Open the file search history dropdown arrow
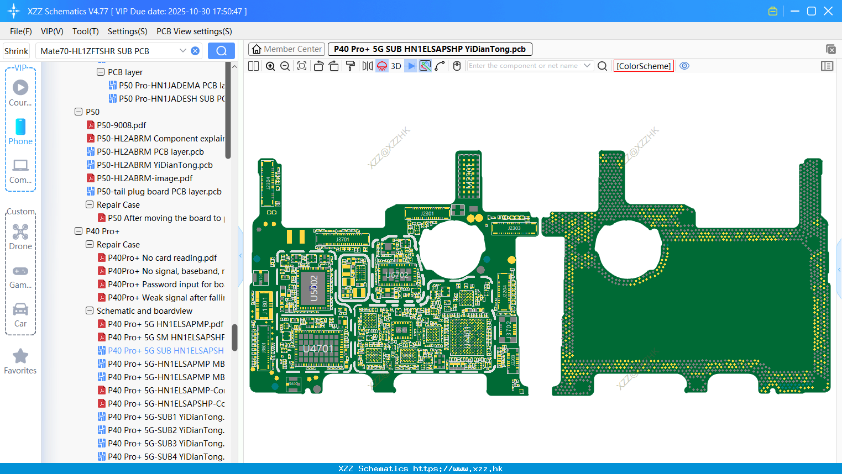Screen dimensions: 842x474 pos(183,51)
